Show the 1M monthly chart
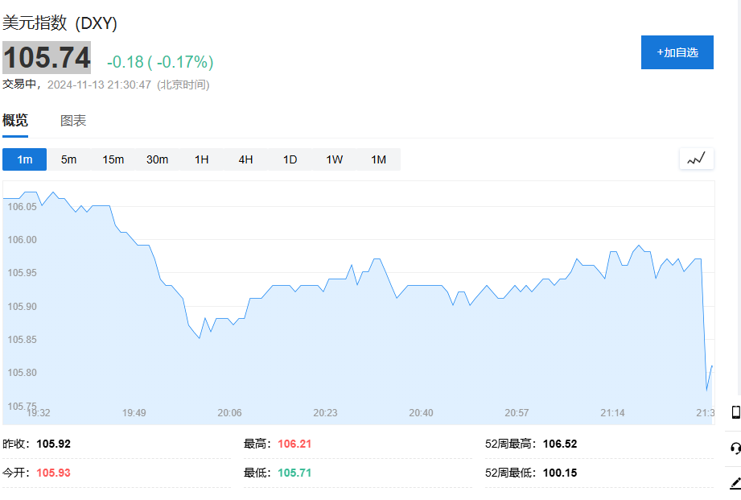Image resolution: width=741 pixels, height=500 pixels. coord(378,159)
